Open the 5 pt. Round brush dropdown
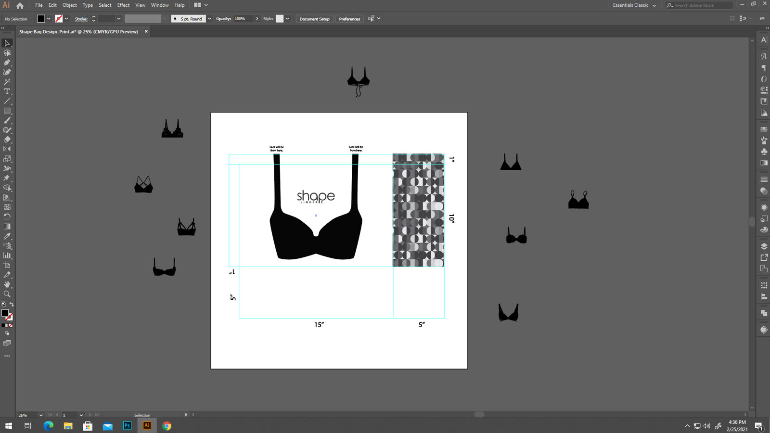This screenshot has height=433, width=770. 209,19
